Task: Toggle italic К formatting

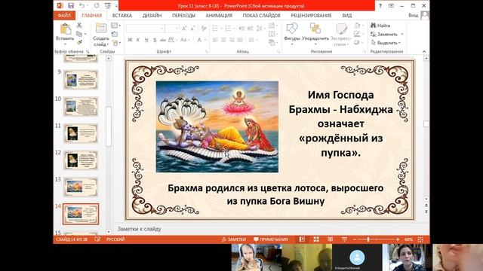Action: [x=138, y=40]
